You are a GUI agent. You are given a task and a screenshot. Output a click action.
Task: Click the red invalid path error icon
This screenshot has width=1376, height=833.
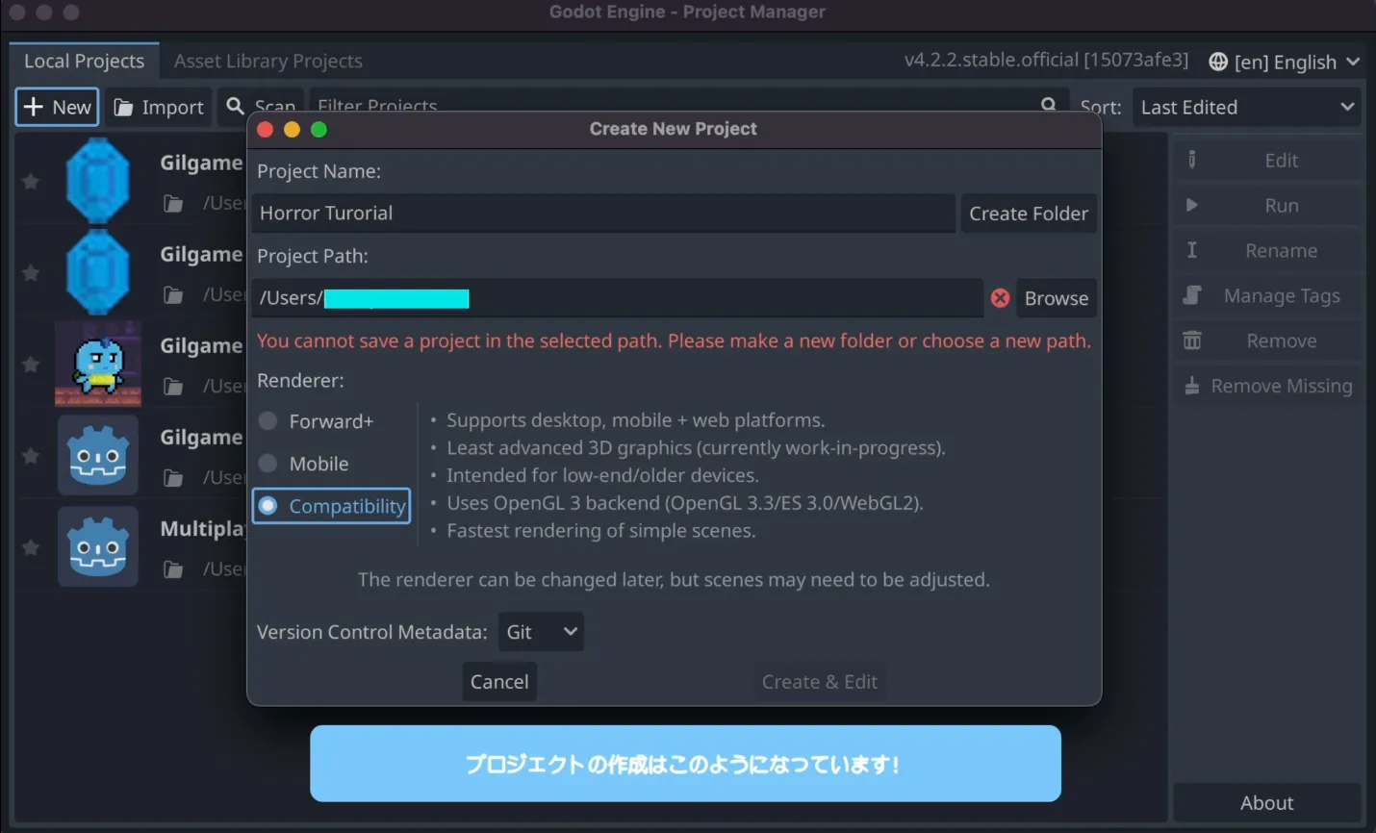[x=1000, y=298]
